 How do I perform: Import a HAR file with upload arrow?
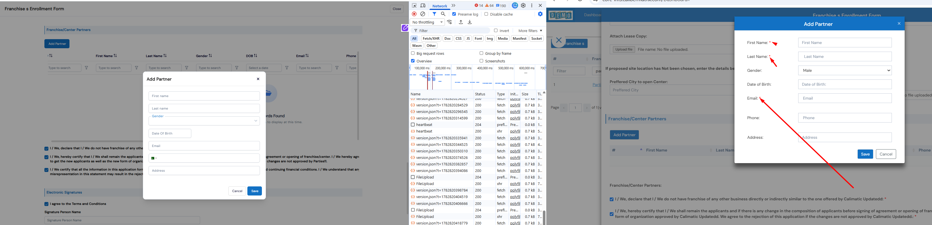(461, 22)
